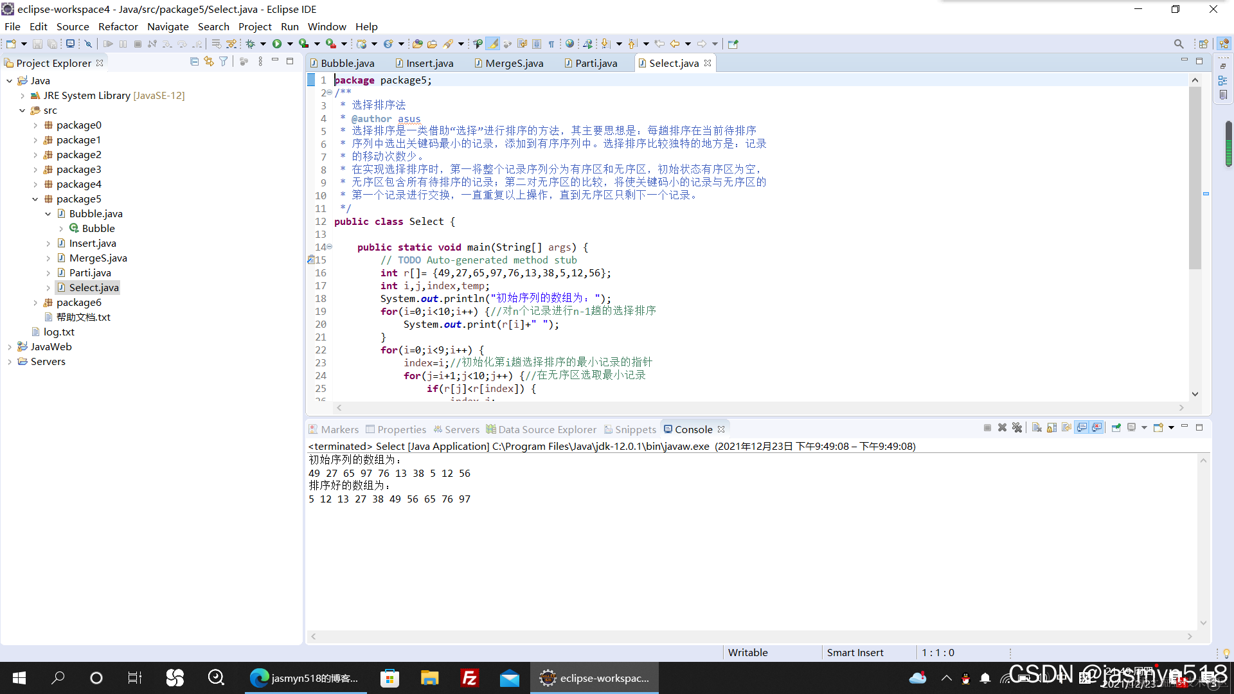1234x694 pixels.
Task: Switch to MergeS.java editor tab
Action: click(509, 63)
